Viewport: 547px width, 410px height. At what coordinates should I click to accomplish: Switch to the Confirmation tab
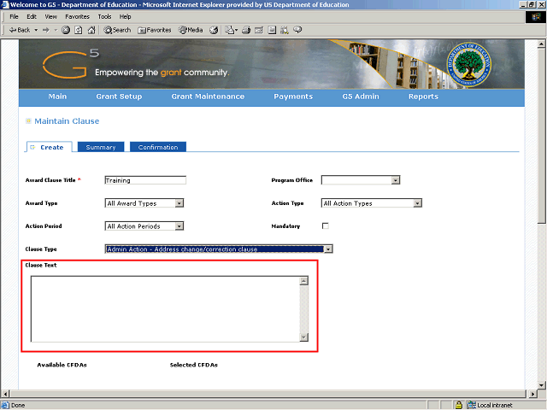point(158,147)
